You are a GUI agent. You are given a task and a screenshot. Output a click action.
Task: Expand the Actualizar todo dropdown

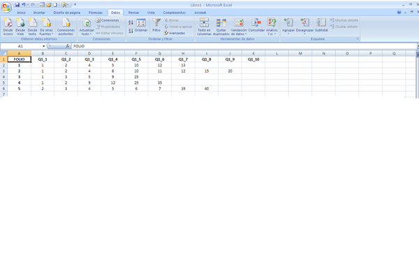(87, 34)
